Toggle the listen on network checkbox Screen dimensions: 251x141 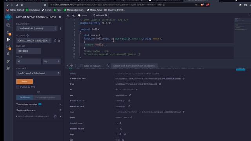click(x=82, y=66)
